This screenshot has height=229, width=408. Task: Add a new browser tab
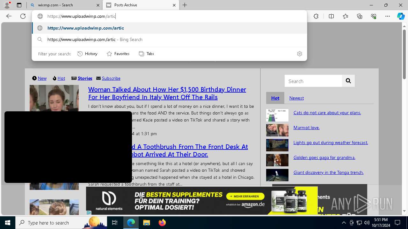pos(185,5)
